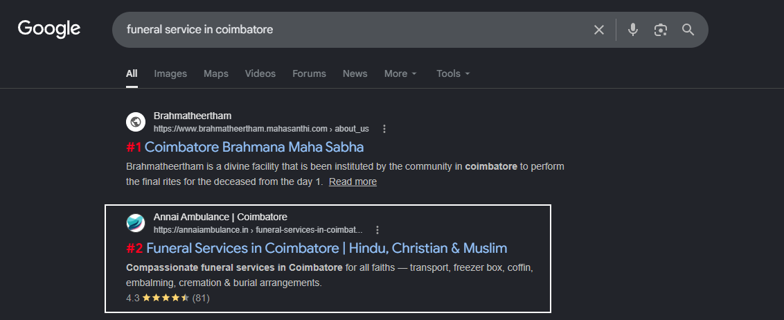Open Funeral Services in Coimbatore result title
This screenshot has height=320, width=784.
tap(326, 248)
